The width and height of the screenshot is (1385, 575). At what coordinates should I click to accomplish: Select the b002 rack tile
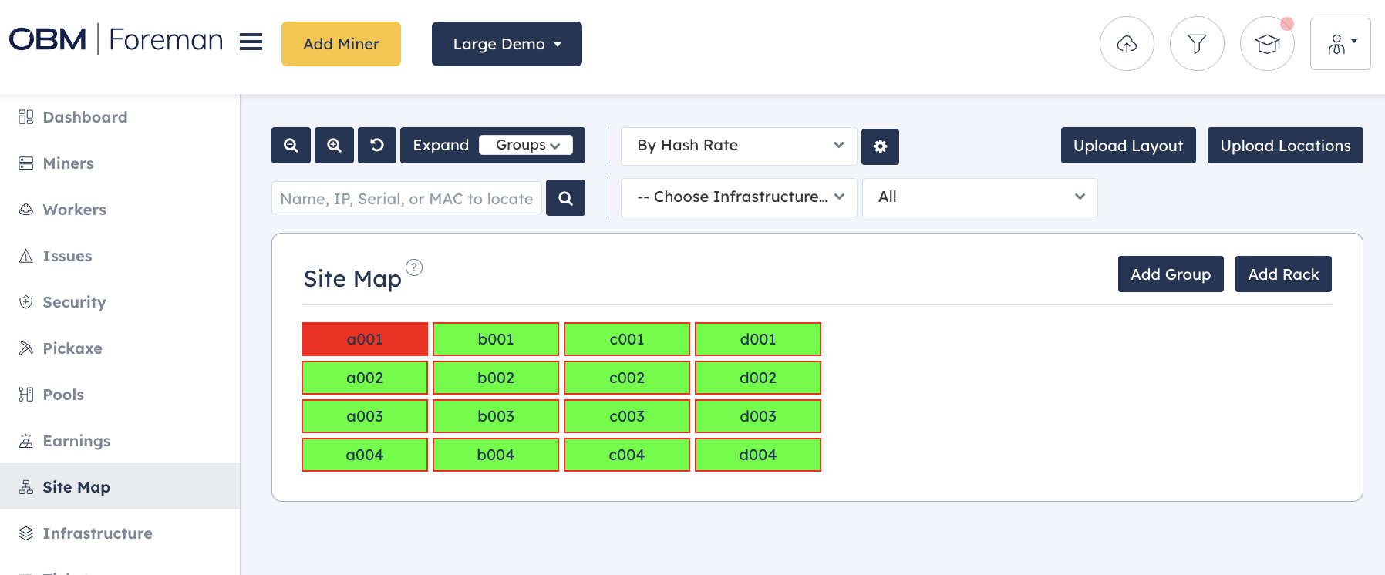pos(496,378)
